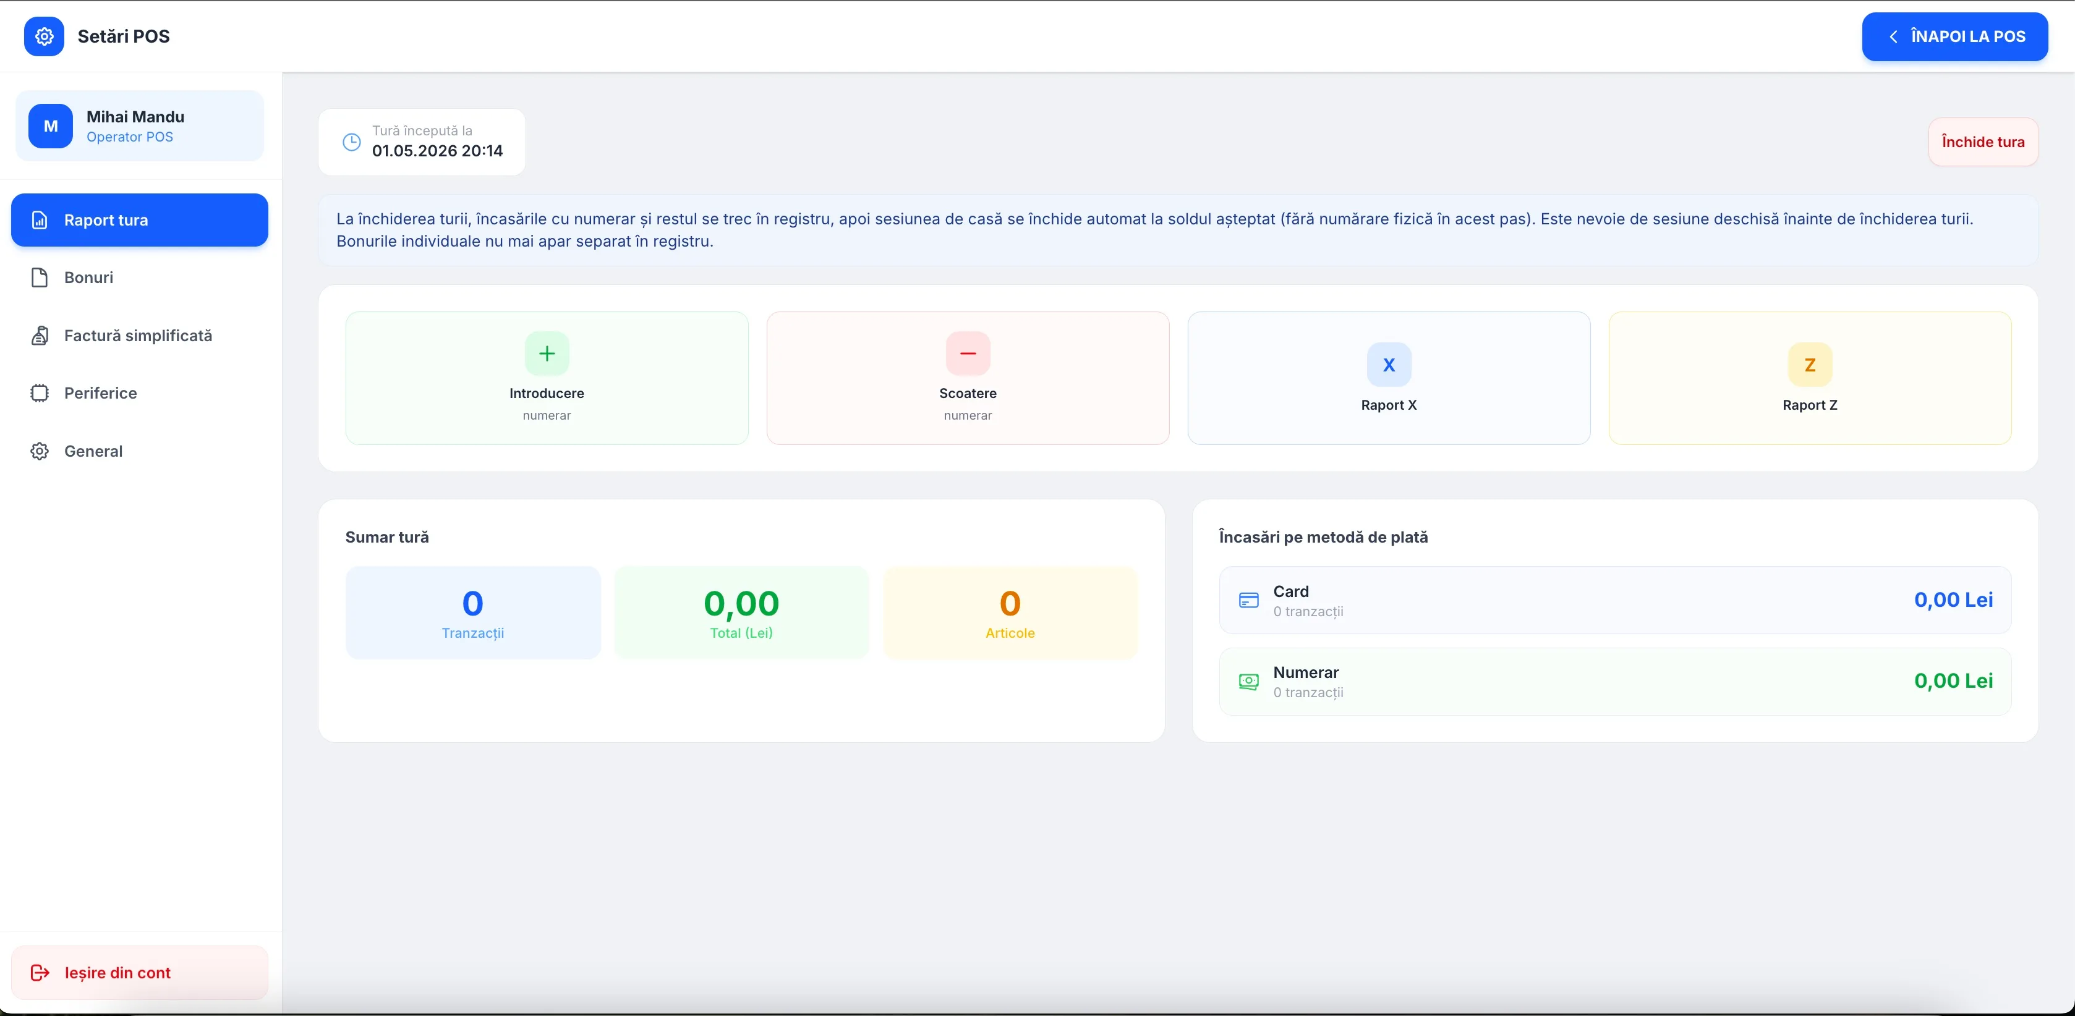
Task: Select the Tranzacții summary tile
Action: (473, 612)
